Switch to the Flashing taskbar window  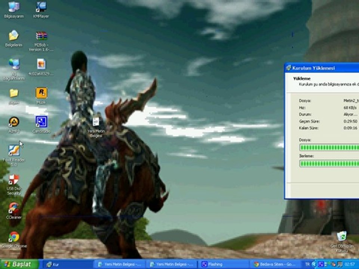pos(224,265)
